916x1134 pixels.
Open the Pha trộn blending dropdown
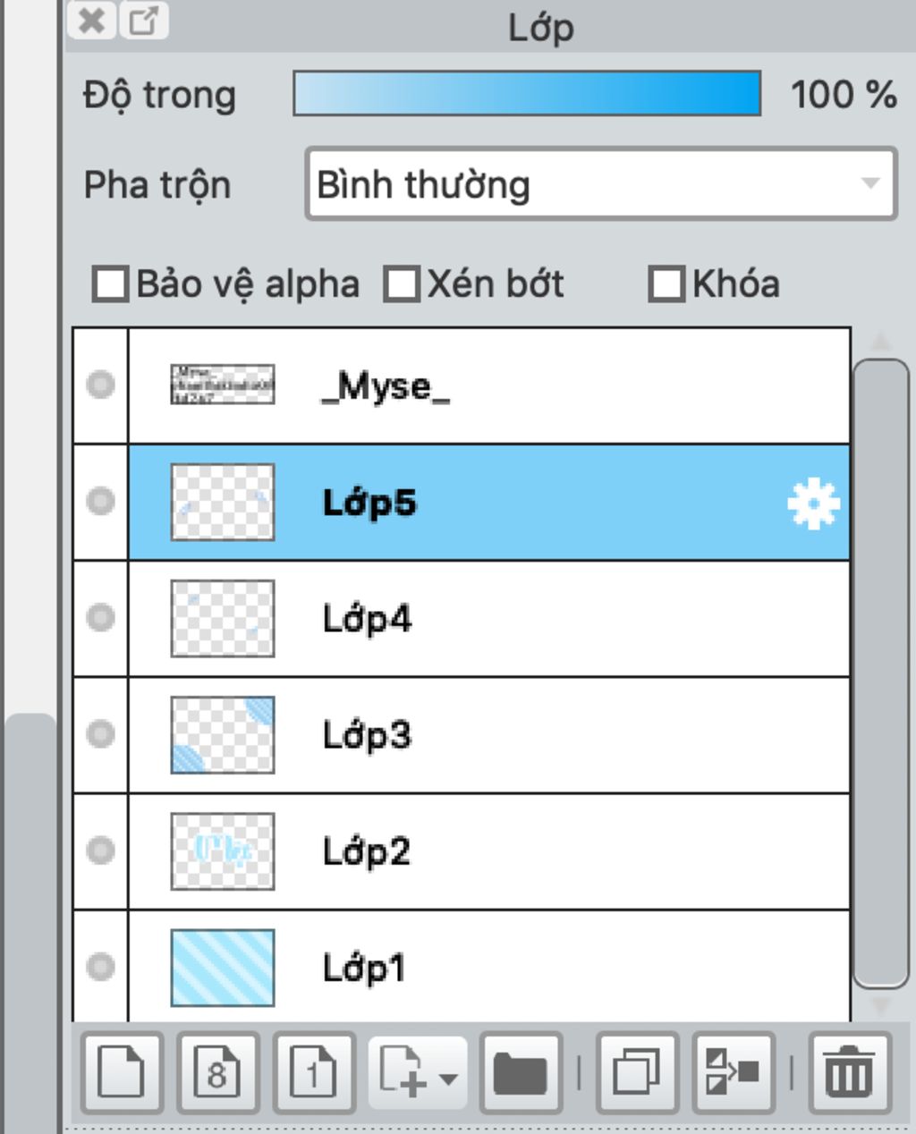pos(600,184)
